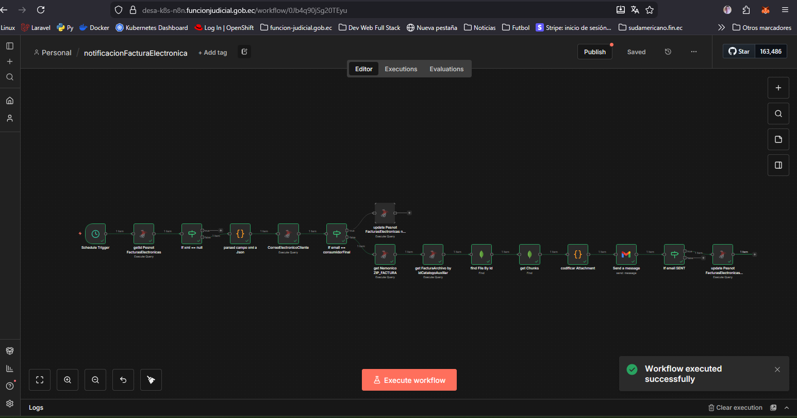The width and height of the screenshot is (797, 418).
Task: Switch to the Executions tab
Action: 401,69
